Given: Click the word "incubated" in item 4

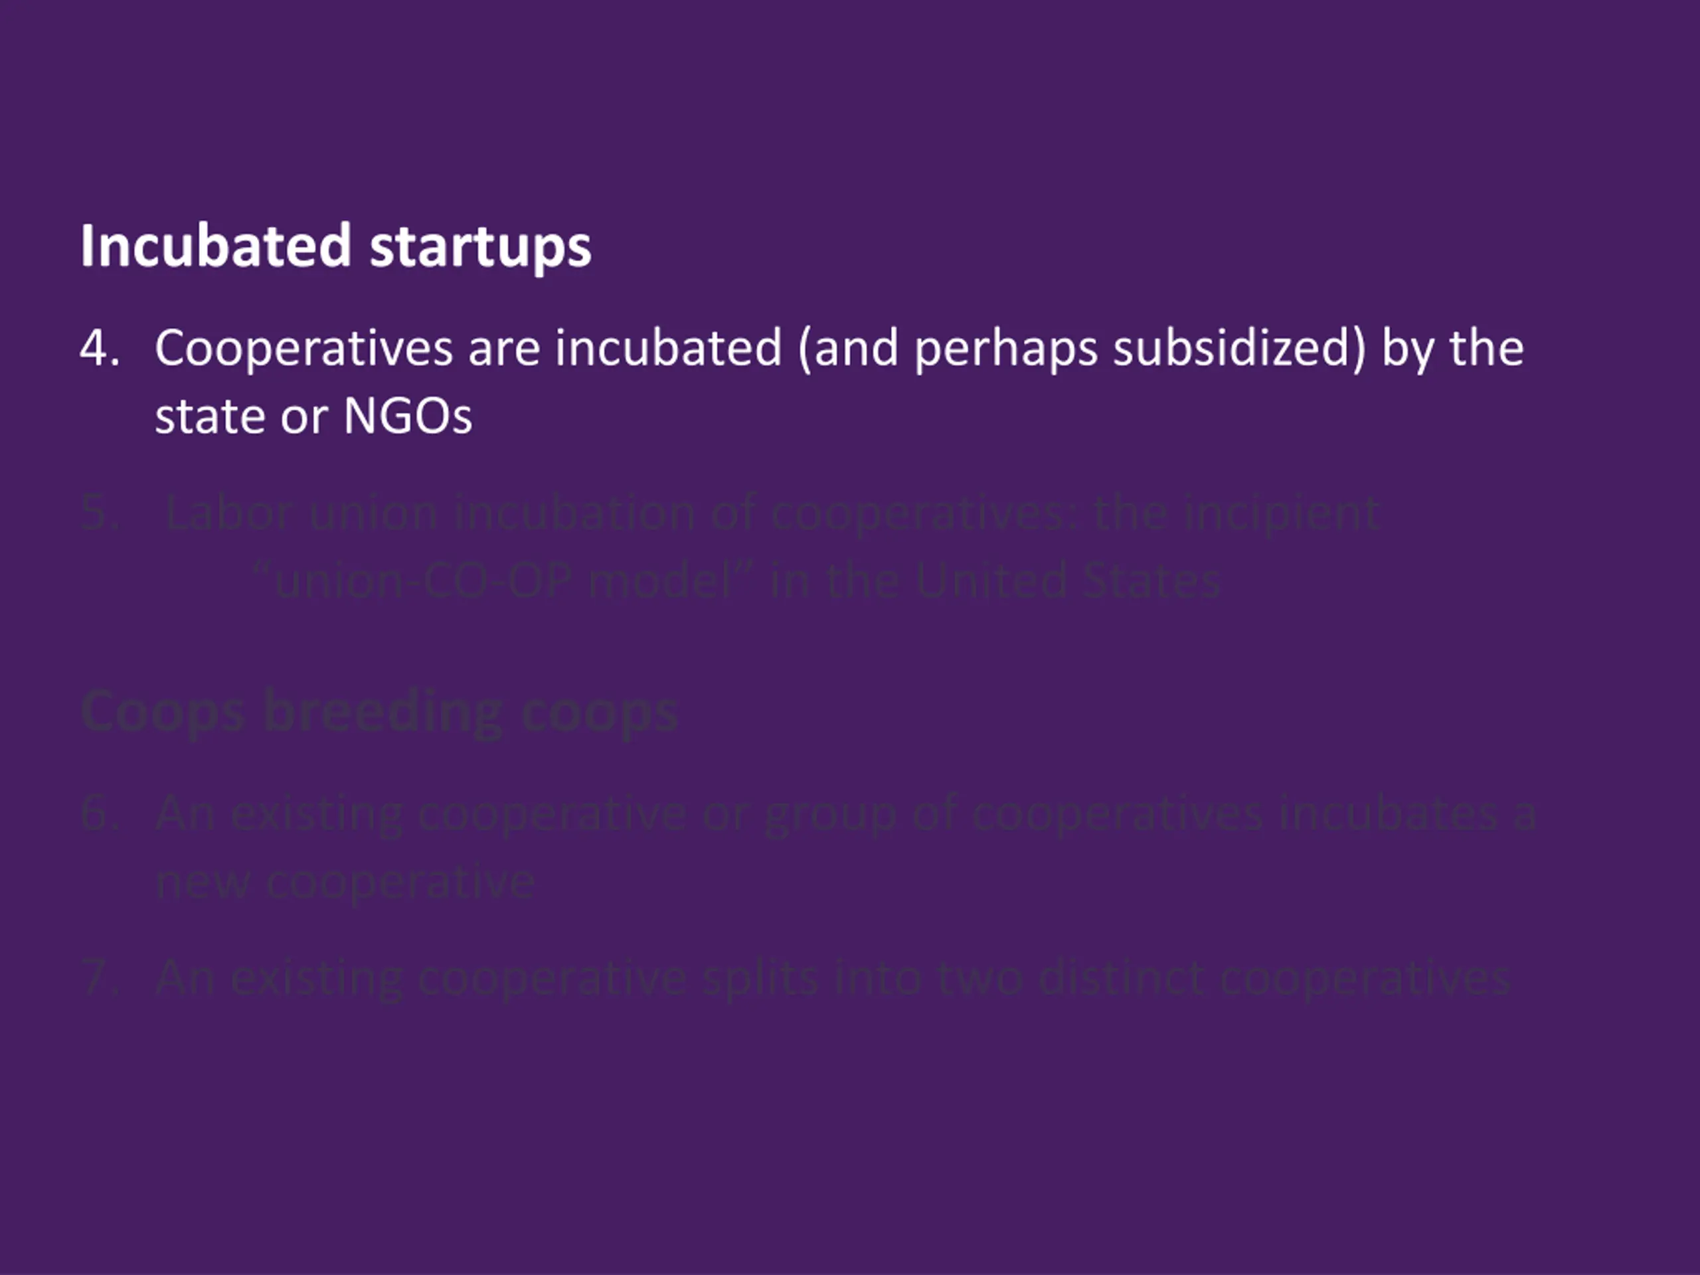Looking at the screenshot, I should [669, 347].
